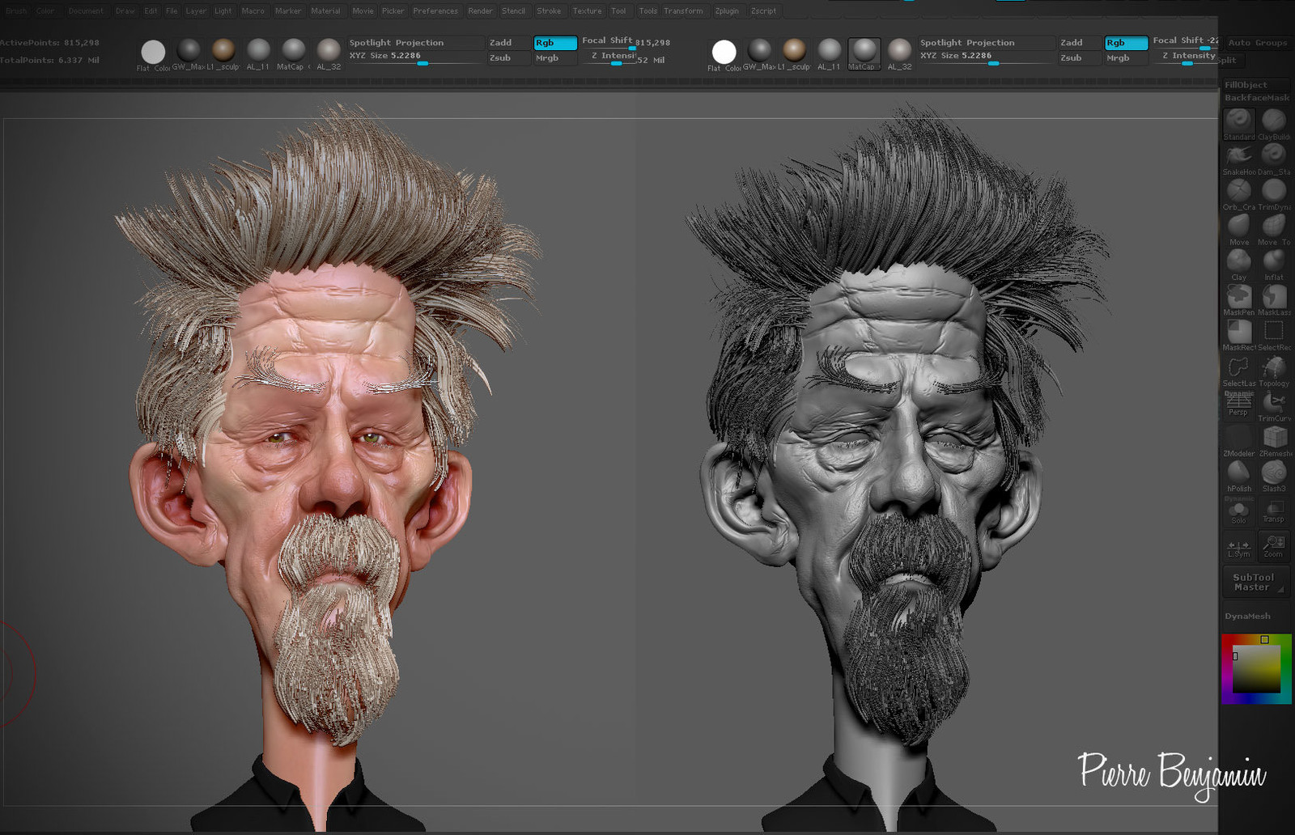Viewport: 1295px width, 835px height.
Task: Toggle active Rgb above the gray bust
Action: click(x=1126, y=43)
